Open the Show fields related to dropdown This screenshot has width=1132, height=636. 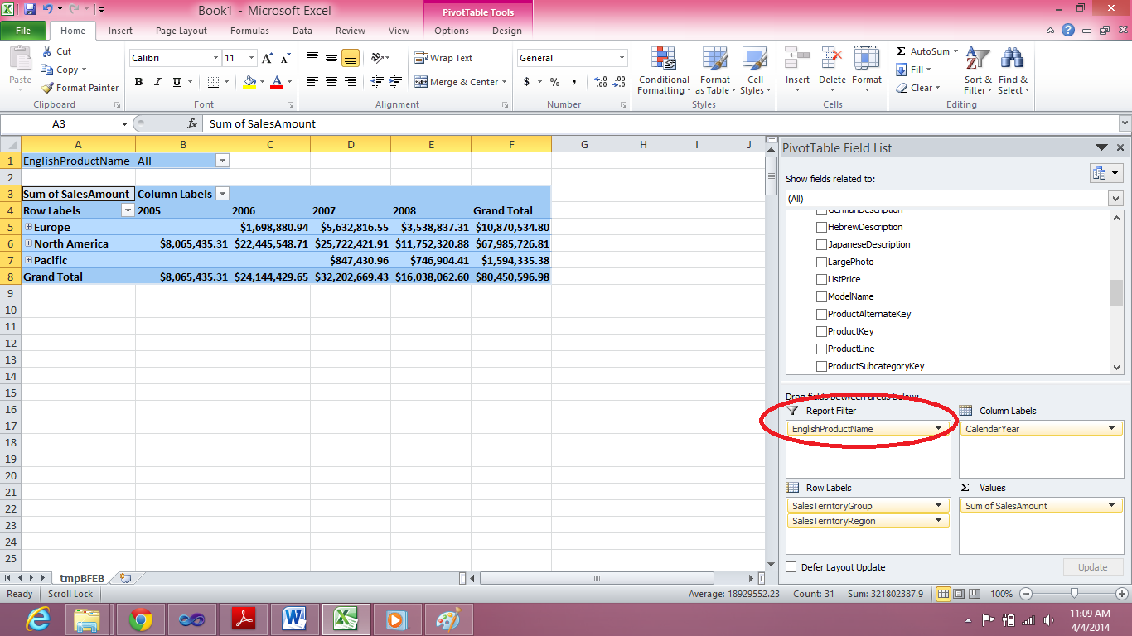coord(1115,199)
